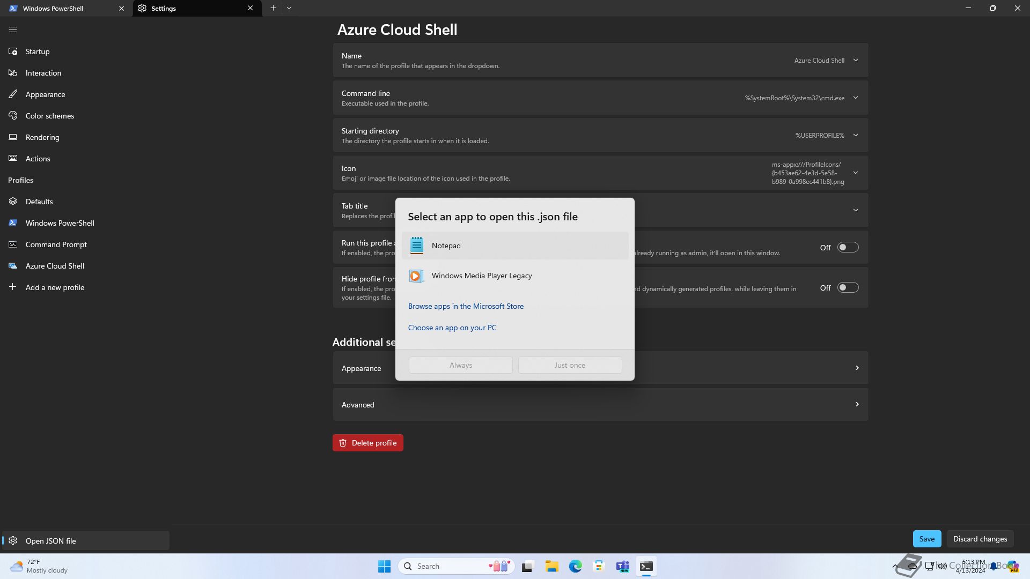Click the Startup sidebar icon

click(13, 51)
